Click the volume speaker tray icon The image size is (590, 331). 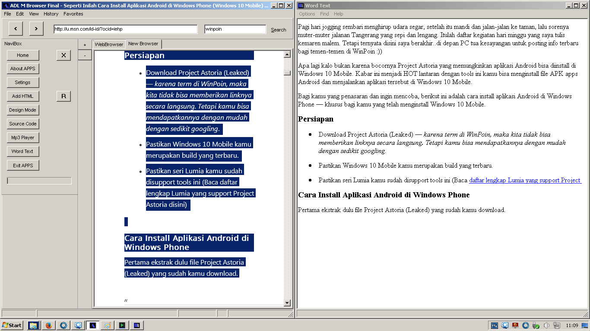546,325
